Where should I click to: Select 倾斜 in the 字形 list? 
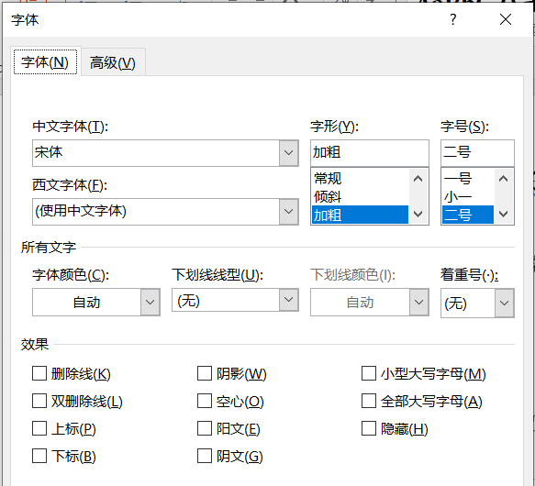click(360, 197)
